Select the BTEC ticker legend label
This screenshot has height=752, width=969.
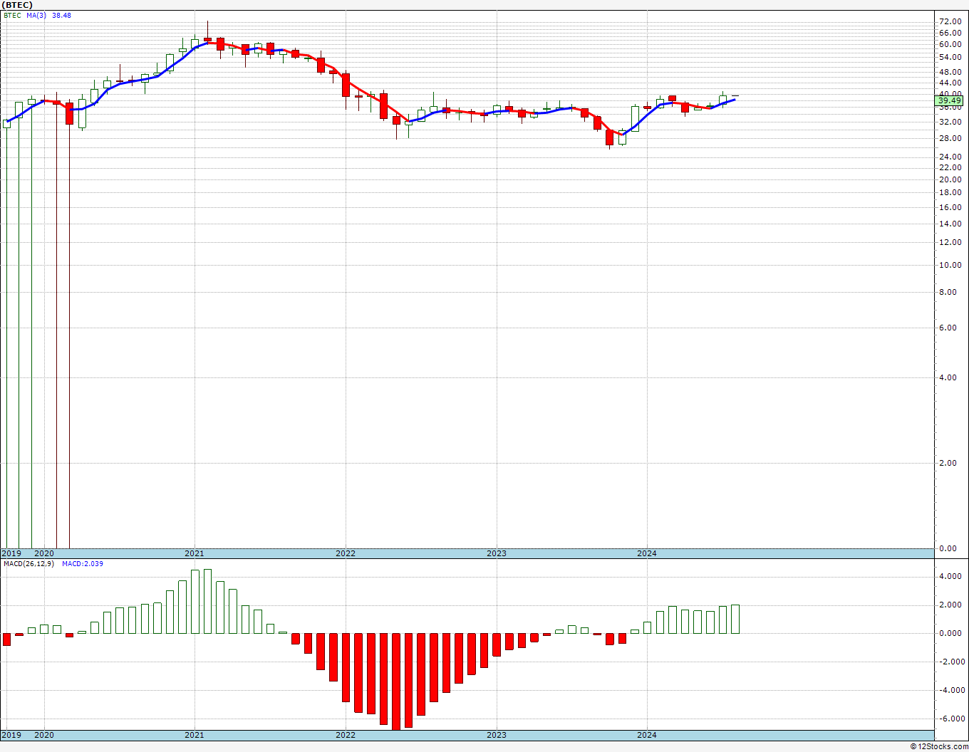coord(12,15)
